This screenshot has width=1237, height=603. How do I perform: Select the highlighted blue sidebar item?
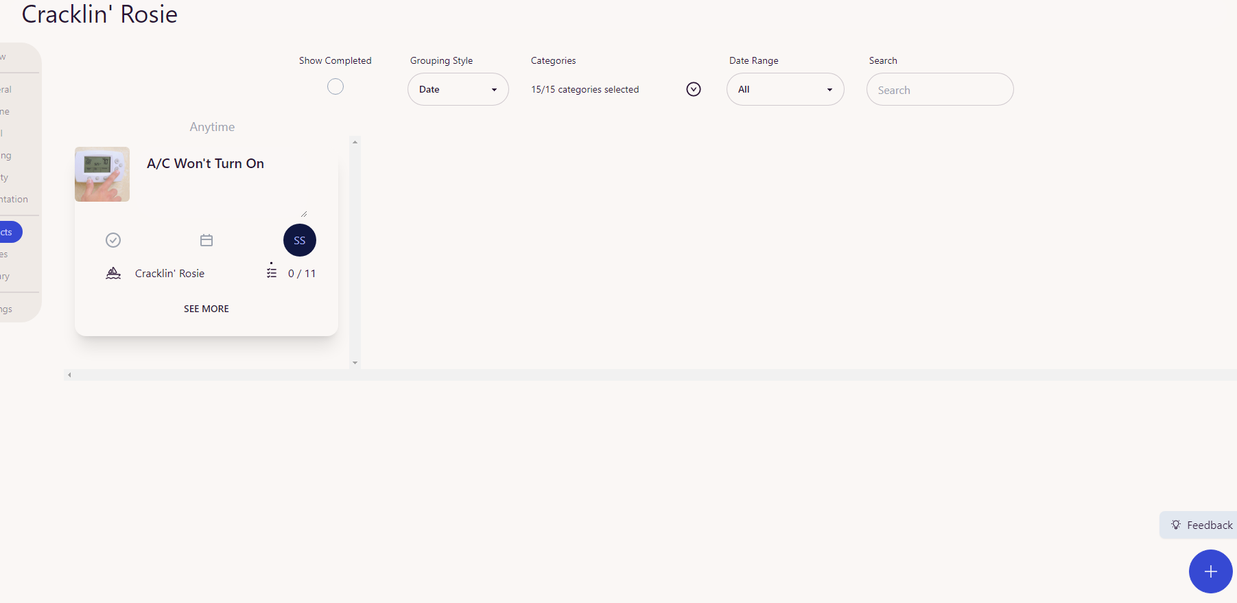[x=10, y=232]
